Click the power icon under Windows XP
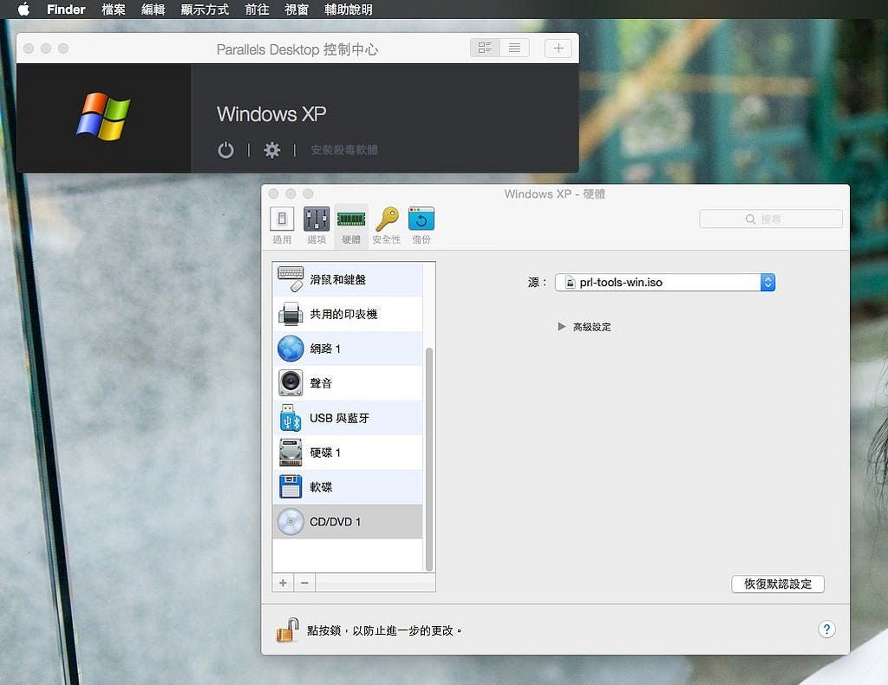 [x=225, y=150]
